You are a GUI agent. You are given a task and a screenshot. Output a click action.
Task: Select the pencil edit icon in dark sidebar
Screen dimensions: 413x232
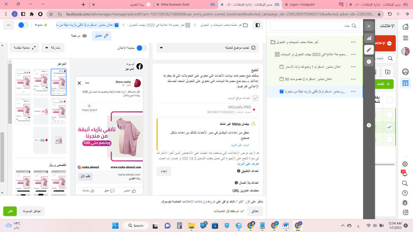(x=369, y=50)
